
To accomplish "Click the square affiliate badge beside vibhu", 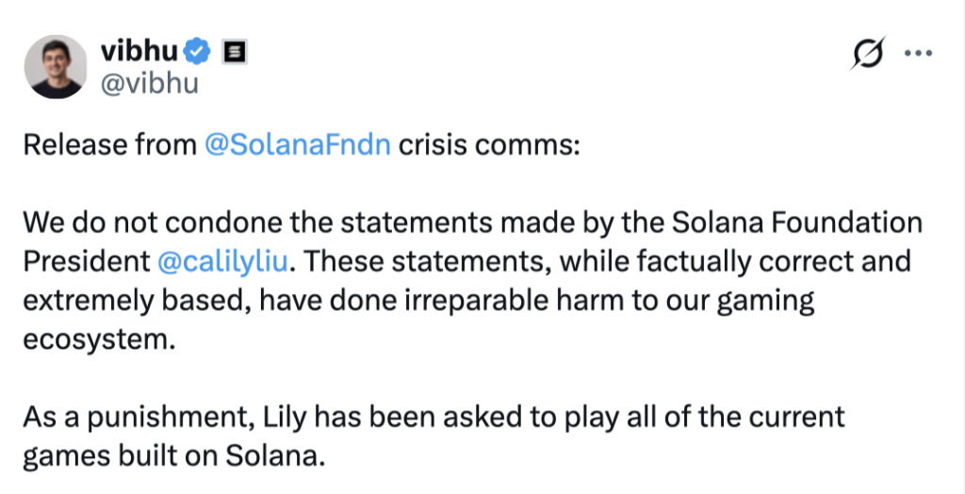I will [x=235, y=51].
